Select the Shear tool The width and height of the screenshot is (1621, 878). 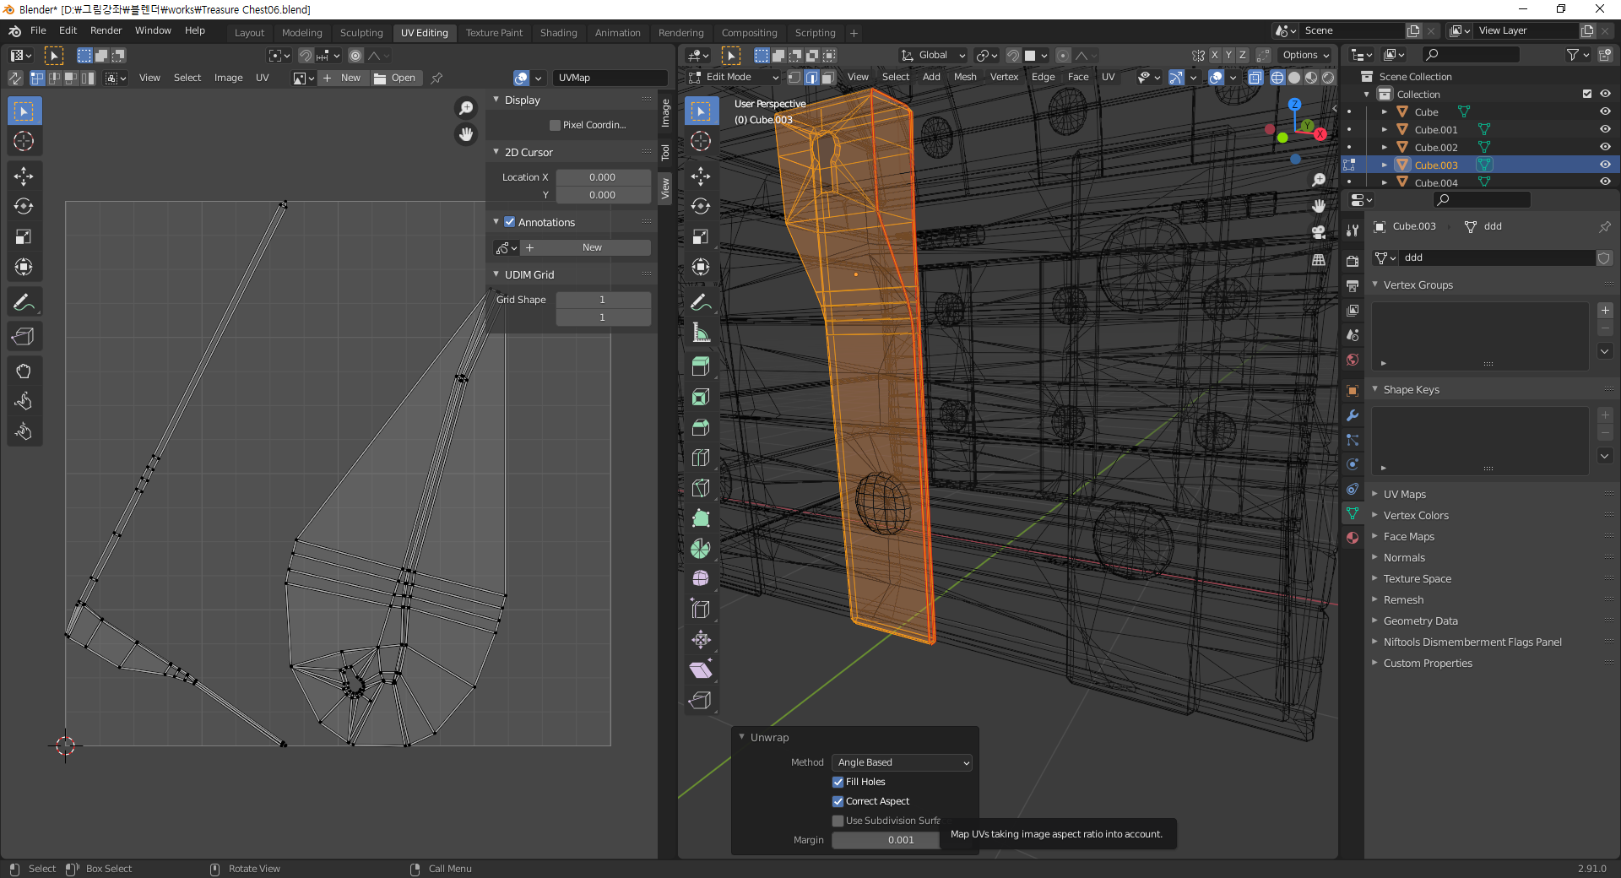point(701,669)
